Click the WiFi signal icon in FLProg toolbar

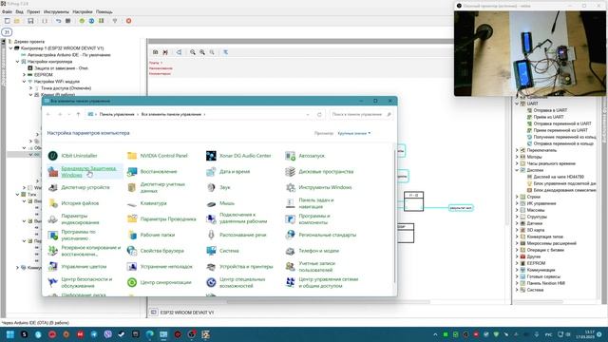(115, 21)
